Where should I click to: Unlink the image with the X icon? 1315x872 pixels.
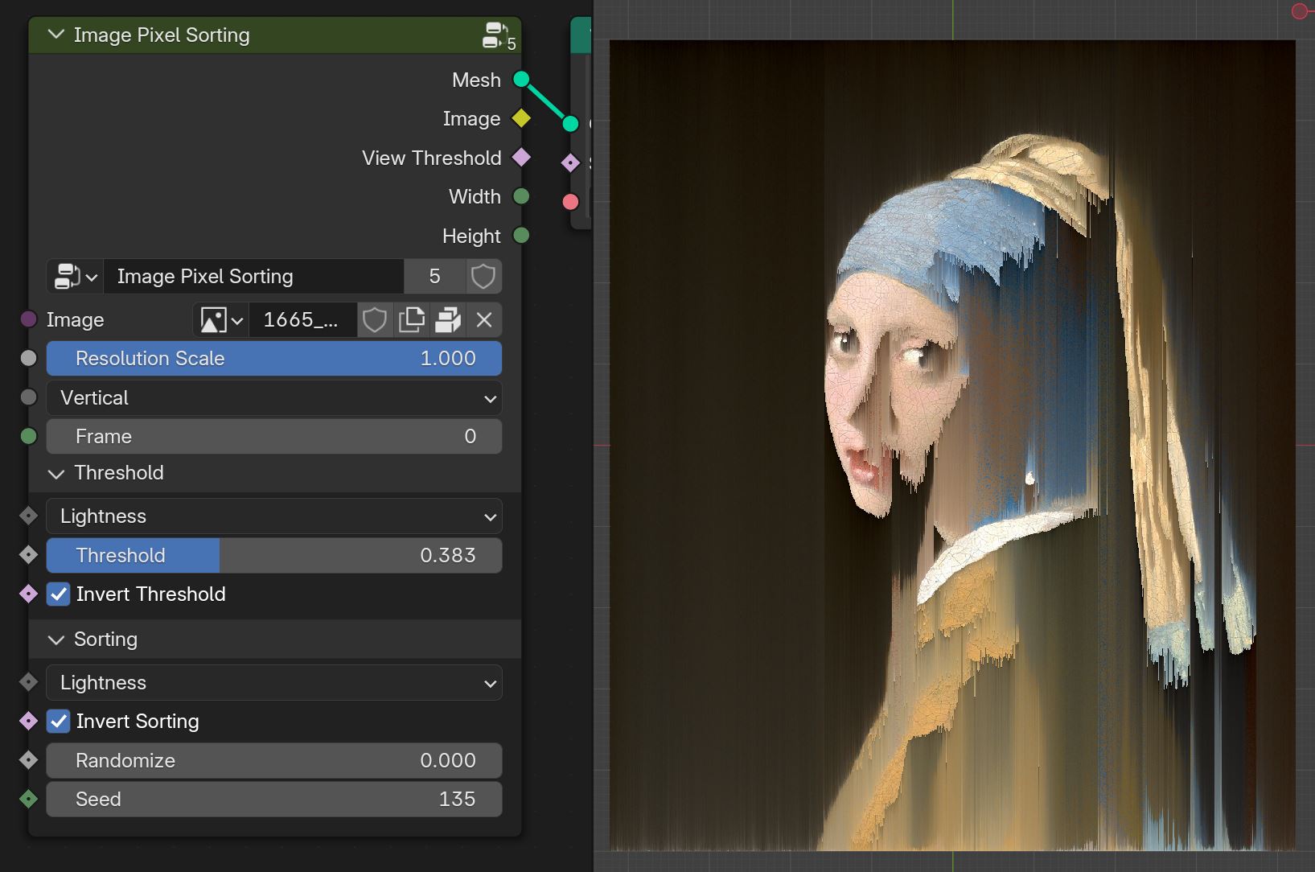[x=484, y=320]
